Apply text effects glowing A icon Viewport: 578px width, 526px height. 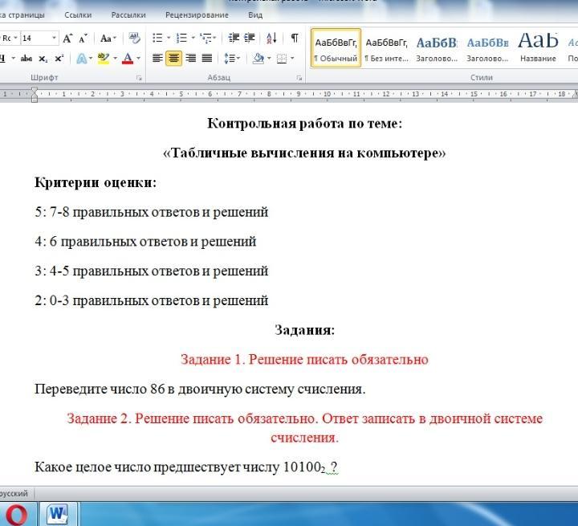(x=81, y=59)
